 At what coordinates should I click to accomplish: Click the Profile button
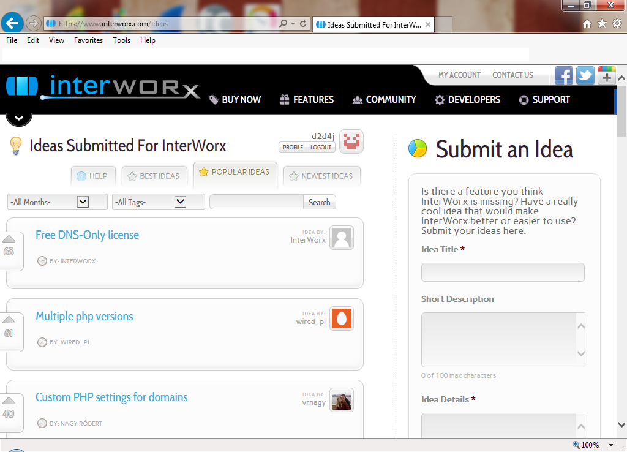[x=293, y=147]
